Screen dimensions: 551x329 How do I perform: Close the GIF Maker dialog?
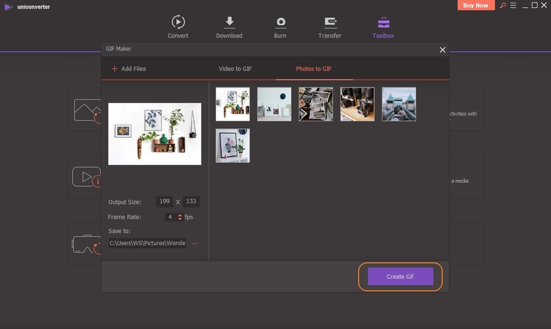pos(443,50)
